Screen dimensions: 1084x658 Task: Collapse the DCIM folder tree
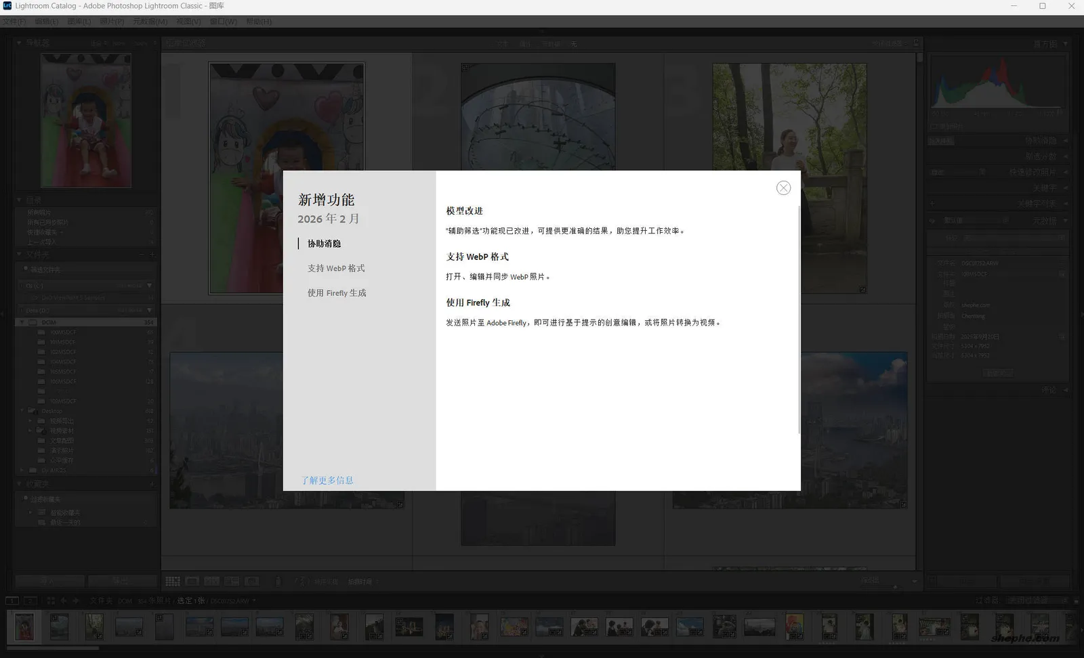click(21, 322)
